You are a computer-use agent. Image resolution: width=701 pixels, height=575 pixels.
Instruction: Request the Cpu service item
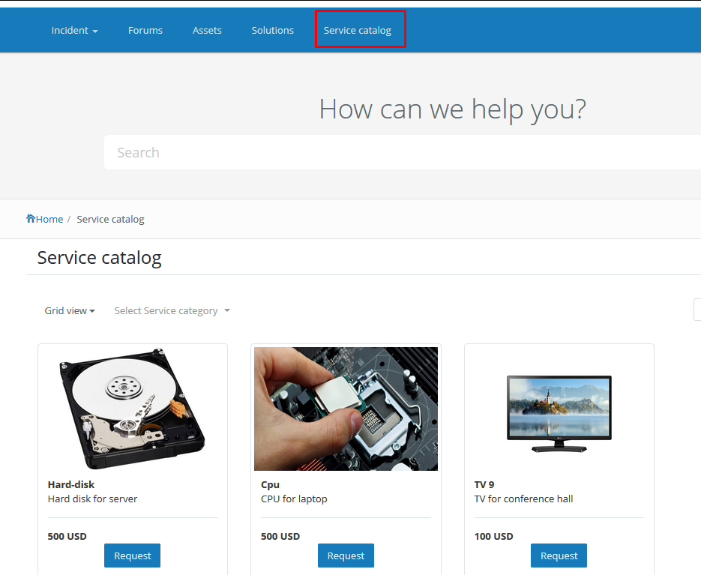(x=346, y=556)
